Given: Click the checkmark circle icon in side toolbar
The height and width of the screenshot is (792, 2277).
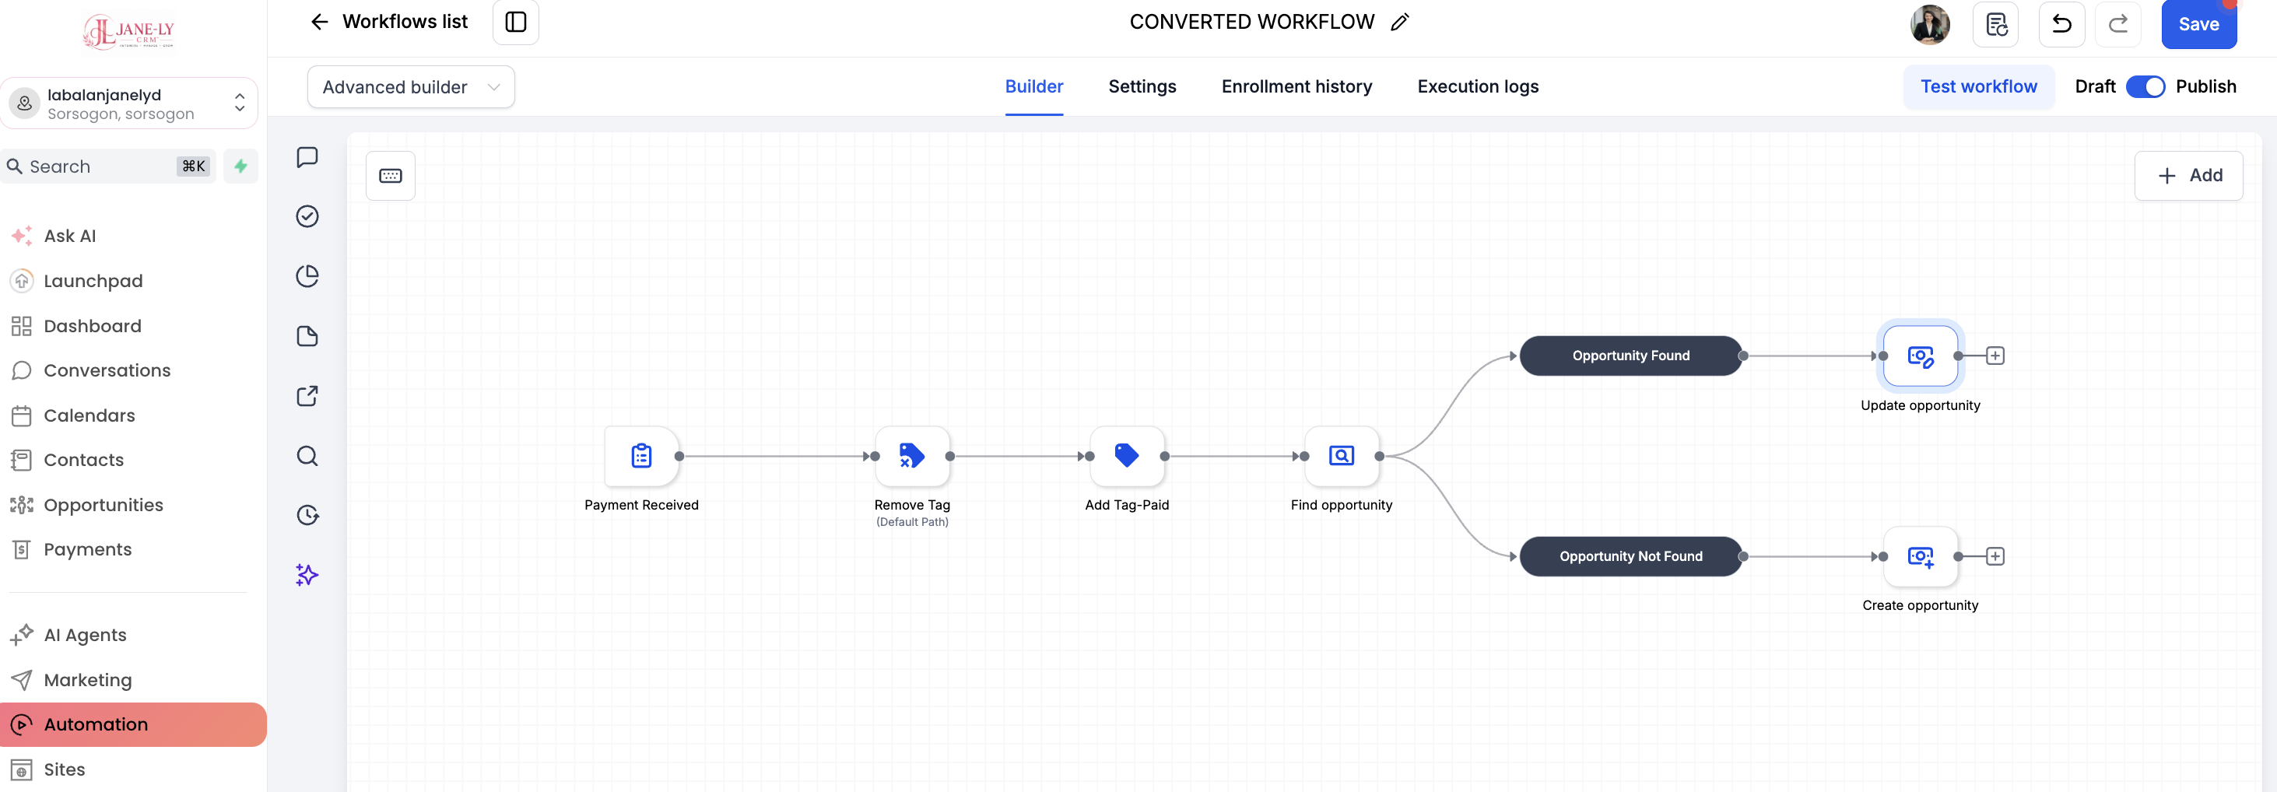Looking at the screenshot, I should pos(307,216).
